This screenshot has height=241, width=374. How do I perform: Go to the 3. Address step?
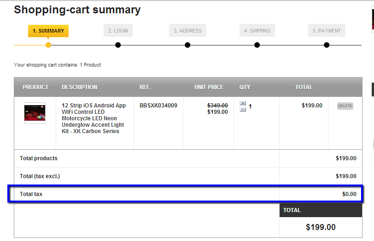tap(187, 31)
